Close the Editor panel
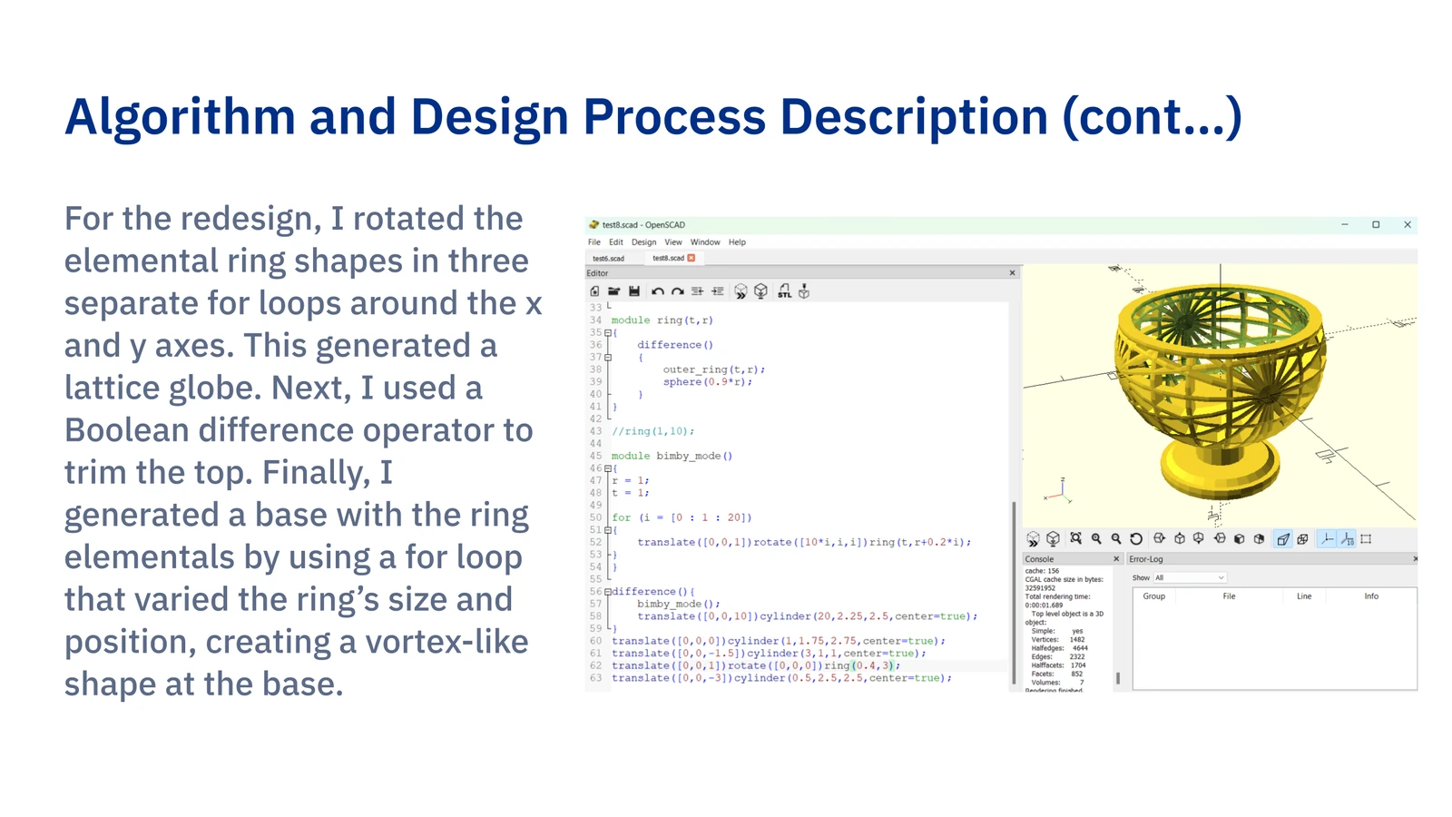Screen dimensions: 1452x817 (x=1013, y=272)
